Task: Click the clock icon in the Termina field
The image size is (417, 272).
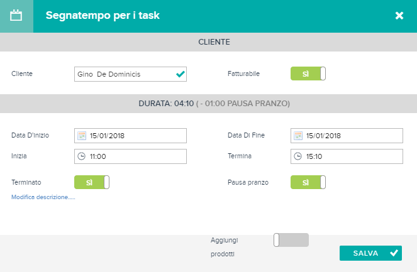Action: (x=298, y=156)
